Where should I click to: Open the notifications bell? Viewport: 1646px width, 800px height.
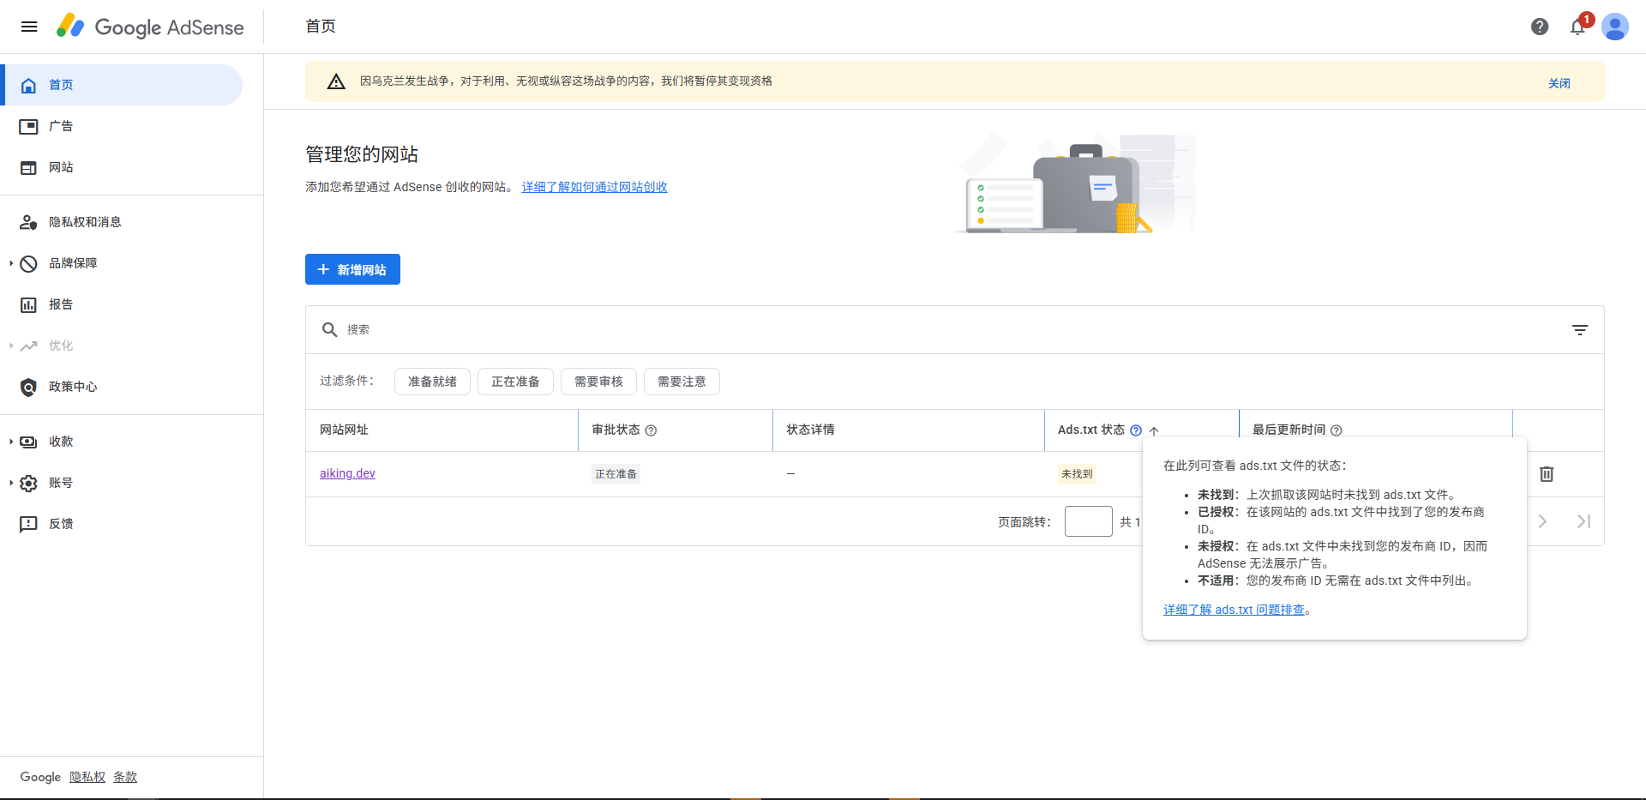click(x=1577, y=27)
